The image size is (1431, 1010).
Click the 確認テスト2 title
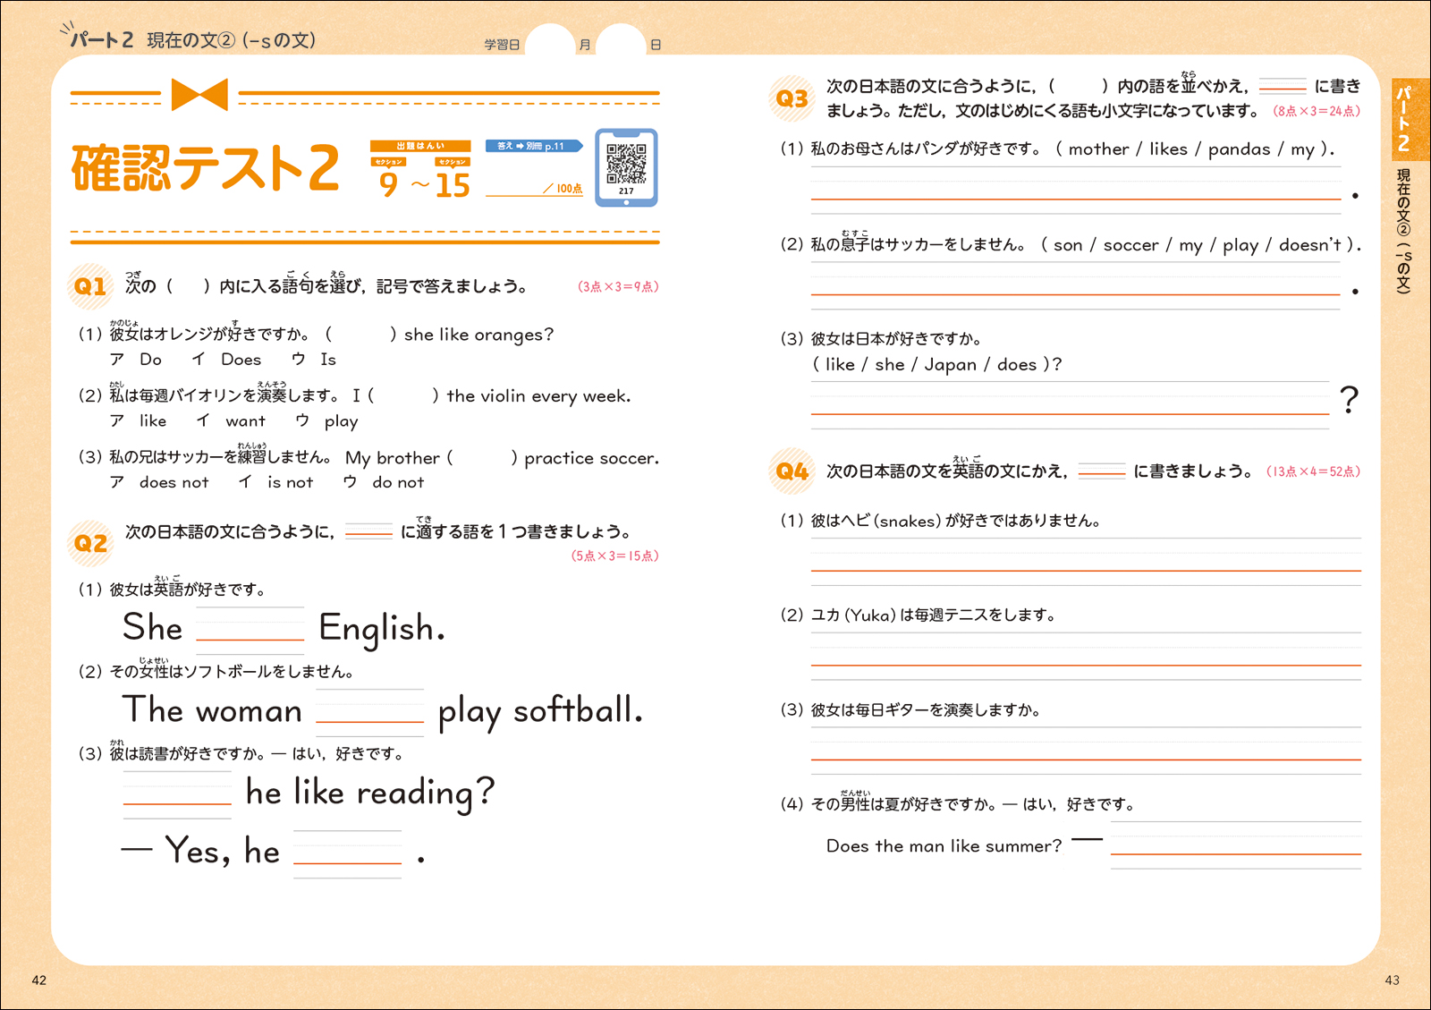point(205,168)
